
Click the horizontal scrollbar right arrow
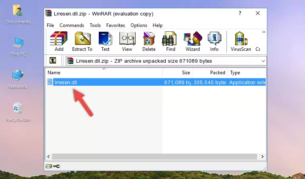point(263,156)
